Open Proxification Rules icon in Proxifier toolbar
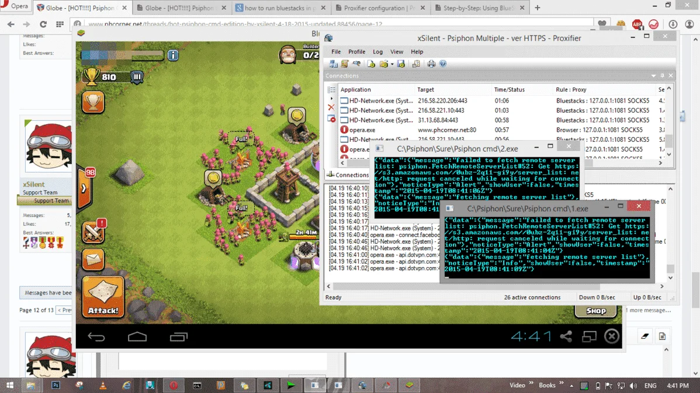The width and height of the screenshot is (700, 393). tap(345, 64)
